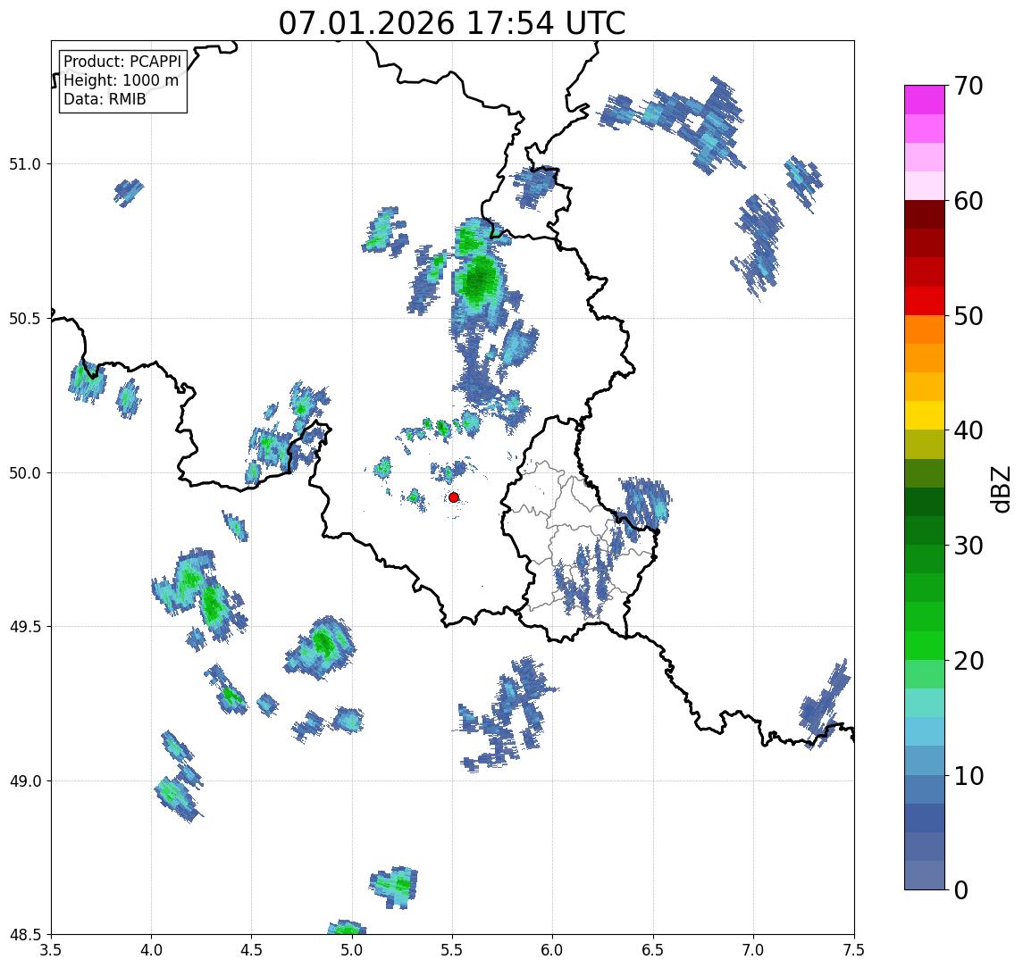Click the longitude axis label 7.5

(854, 950)
